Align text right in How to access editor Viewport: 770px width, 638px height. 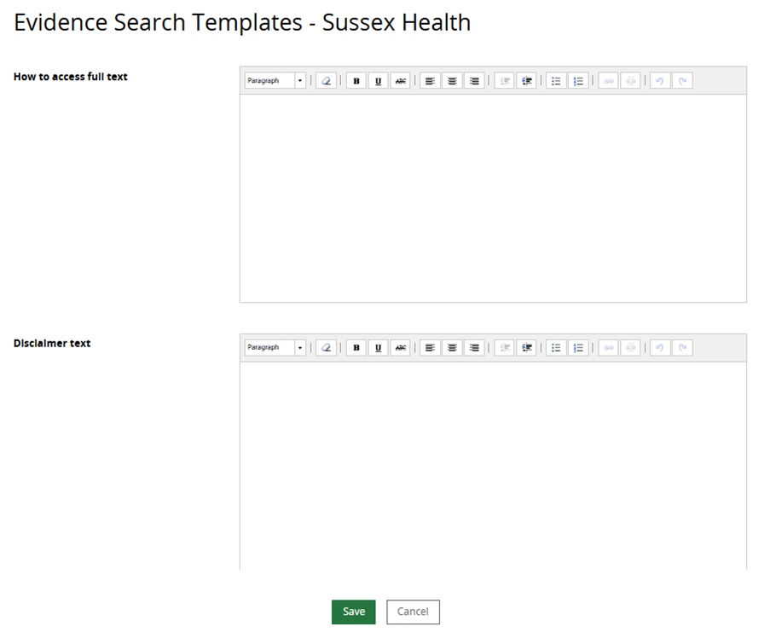click(x=474, y=80)
